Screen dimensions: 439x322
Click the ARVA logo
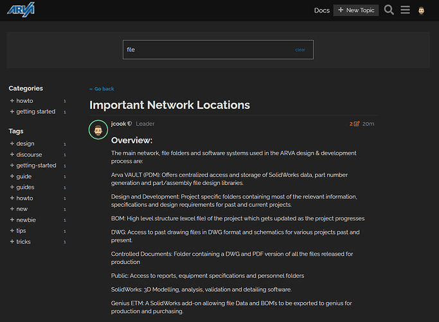(21, 10)
